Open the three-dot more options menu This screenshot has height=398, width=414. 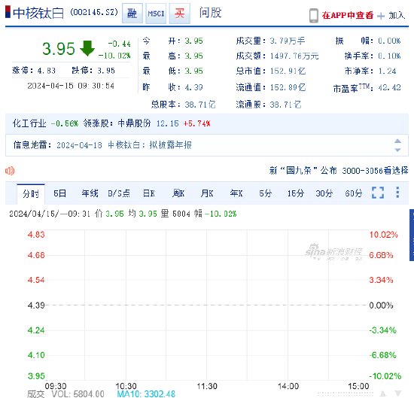tap(397, 193)
